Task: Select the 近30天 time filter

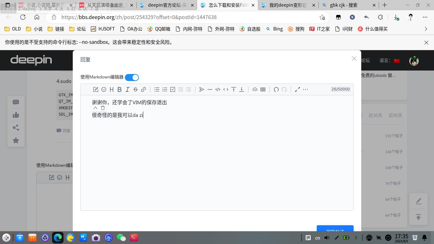Action: 376,115
